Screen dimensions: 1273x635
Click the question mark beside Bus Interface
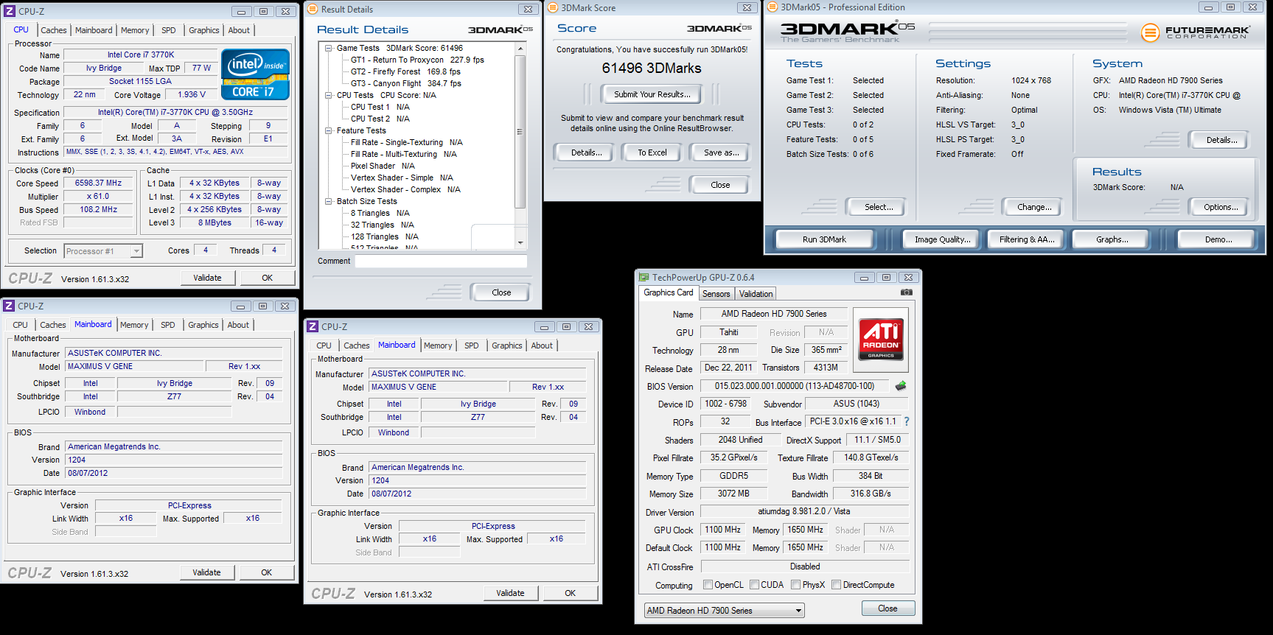click(x=907, y=421)
